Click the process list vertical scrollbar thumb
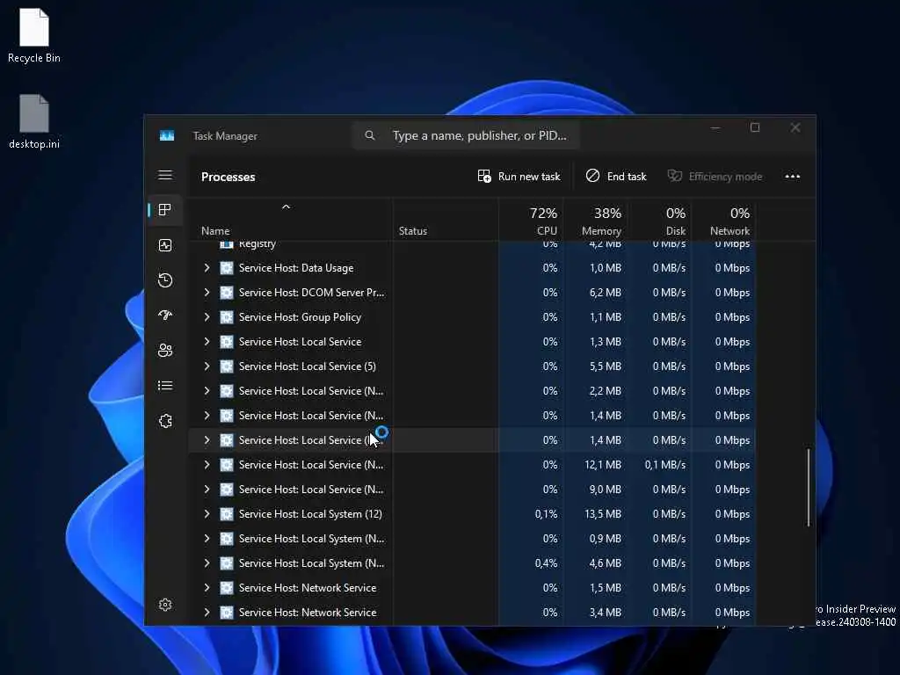Image resolution: width=900 pixels, height=675 pixels. 809,488
